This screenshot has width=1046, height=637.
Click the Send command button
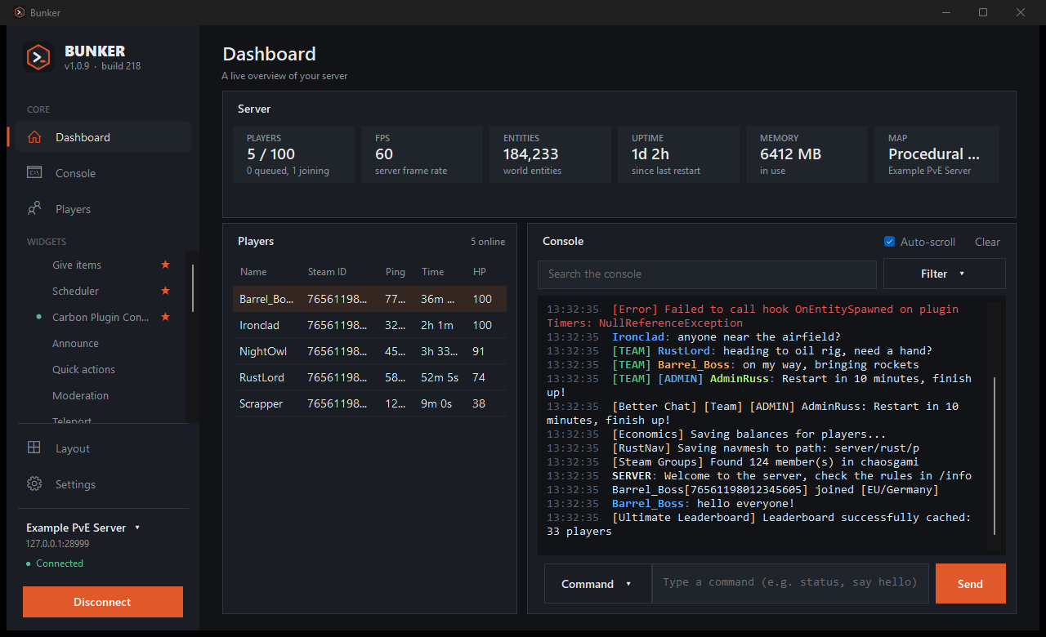pos(970,584)
